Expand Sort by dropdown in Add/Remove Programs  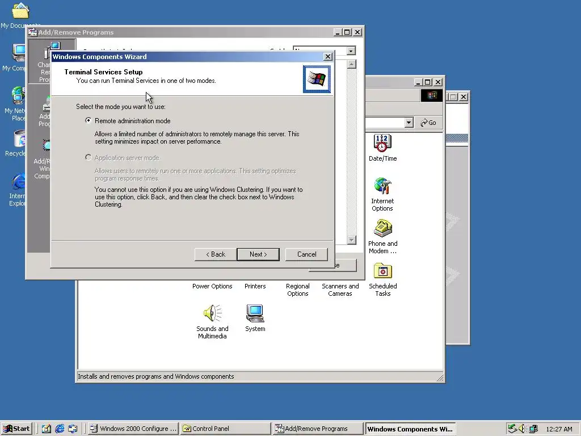point(351,51)
